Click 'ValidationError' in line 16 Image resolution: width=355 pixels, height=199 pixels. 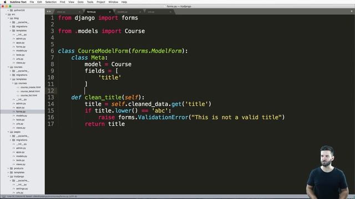click(x=163, y=117)
